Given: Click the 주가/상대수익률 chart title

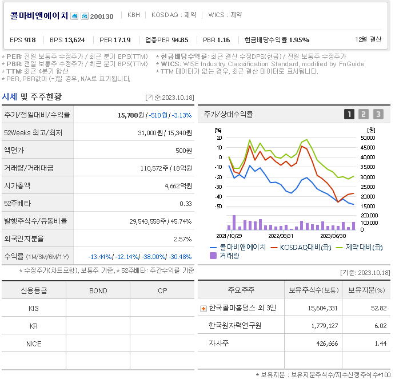Looking at the screenshot, I should tap(228, 115).
